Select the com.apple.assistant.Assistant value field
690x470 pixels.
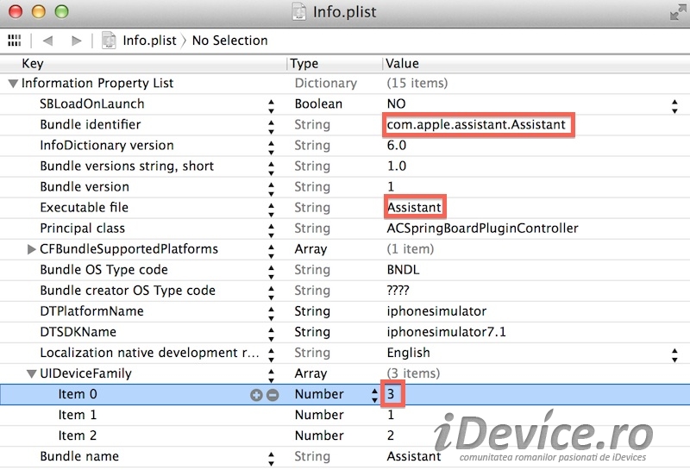click(479, 125)
